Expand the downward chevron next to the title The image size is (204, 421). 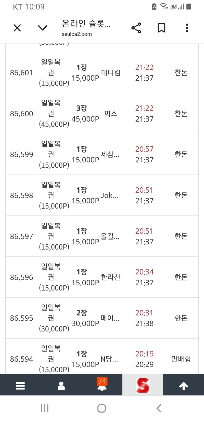(43, 28)
